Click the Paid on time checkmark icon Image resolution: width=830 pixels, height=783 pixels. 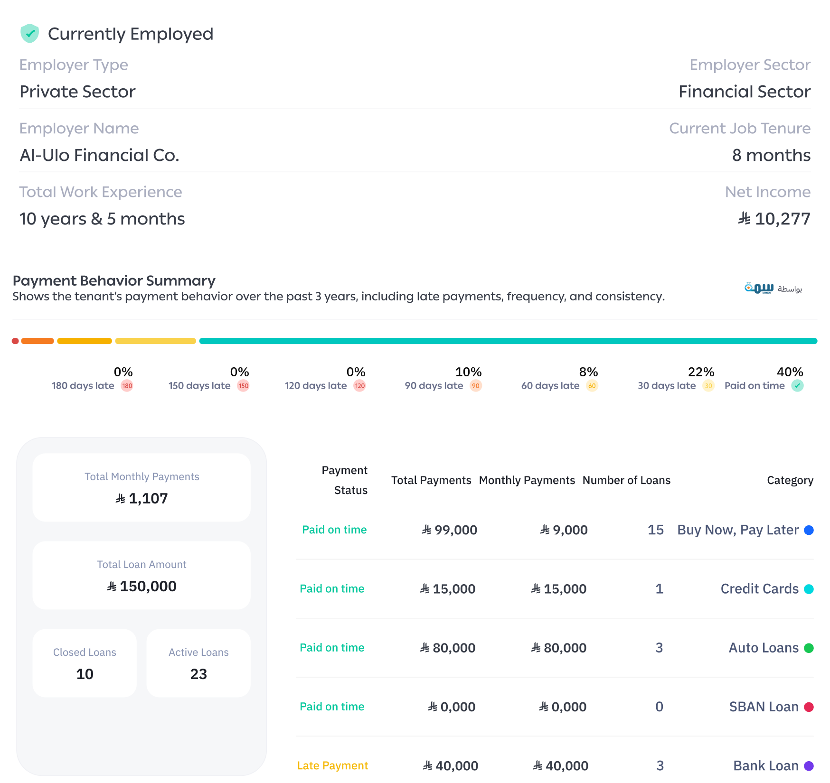tap(797, 386)
